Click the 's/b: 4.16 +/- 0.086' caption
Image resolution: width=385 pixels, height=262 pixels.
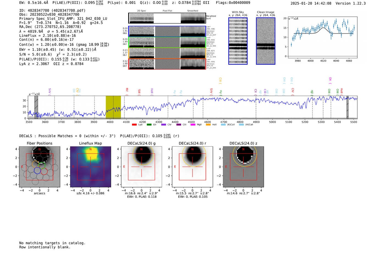tap(90, 193)
